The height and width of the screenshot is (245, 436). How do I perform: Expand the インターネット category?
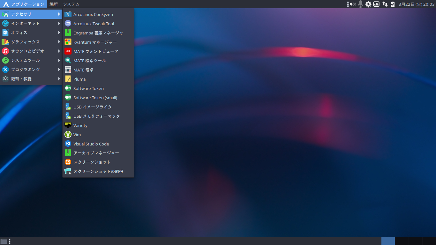31,23
